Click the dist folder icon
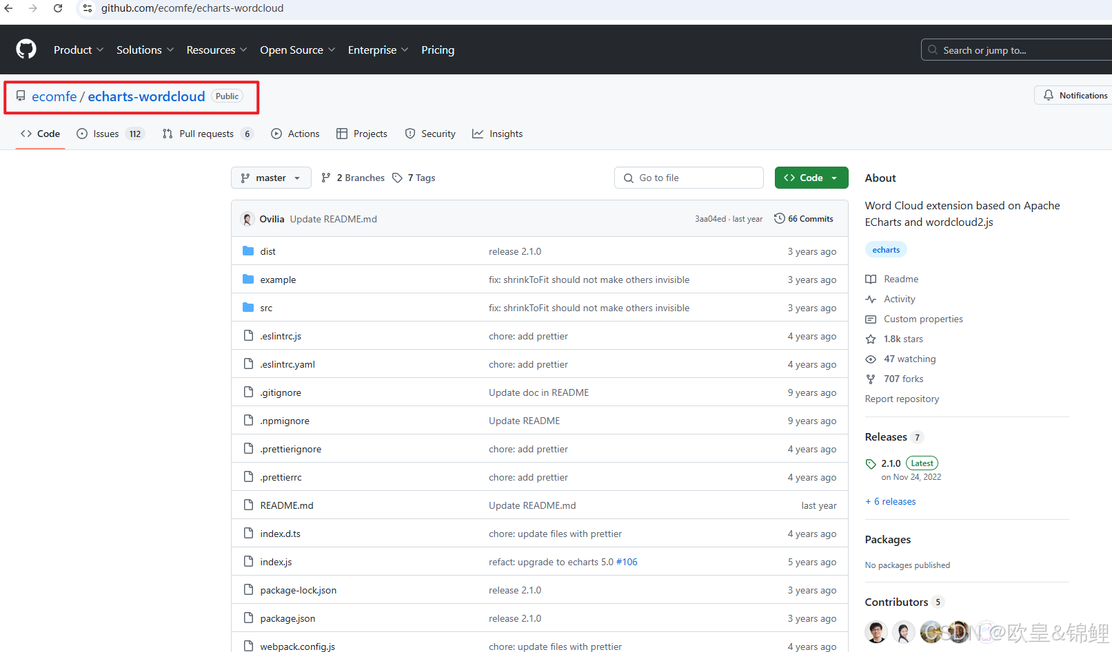This screenshot has width=1112, height=652. 248,251
